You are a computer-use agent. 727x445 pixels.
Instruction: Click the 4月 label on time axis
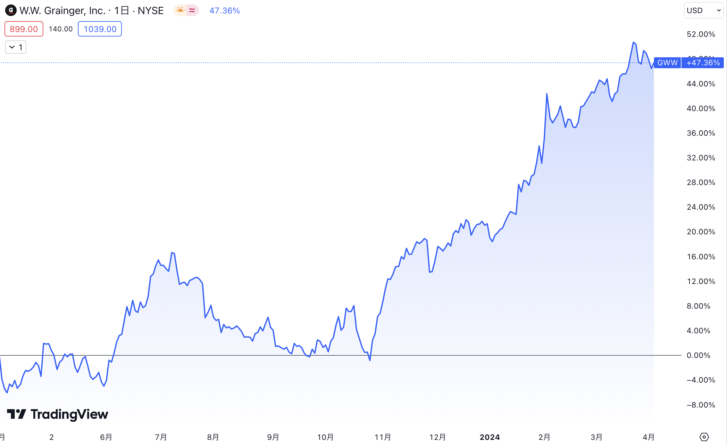[649, 437]
